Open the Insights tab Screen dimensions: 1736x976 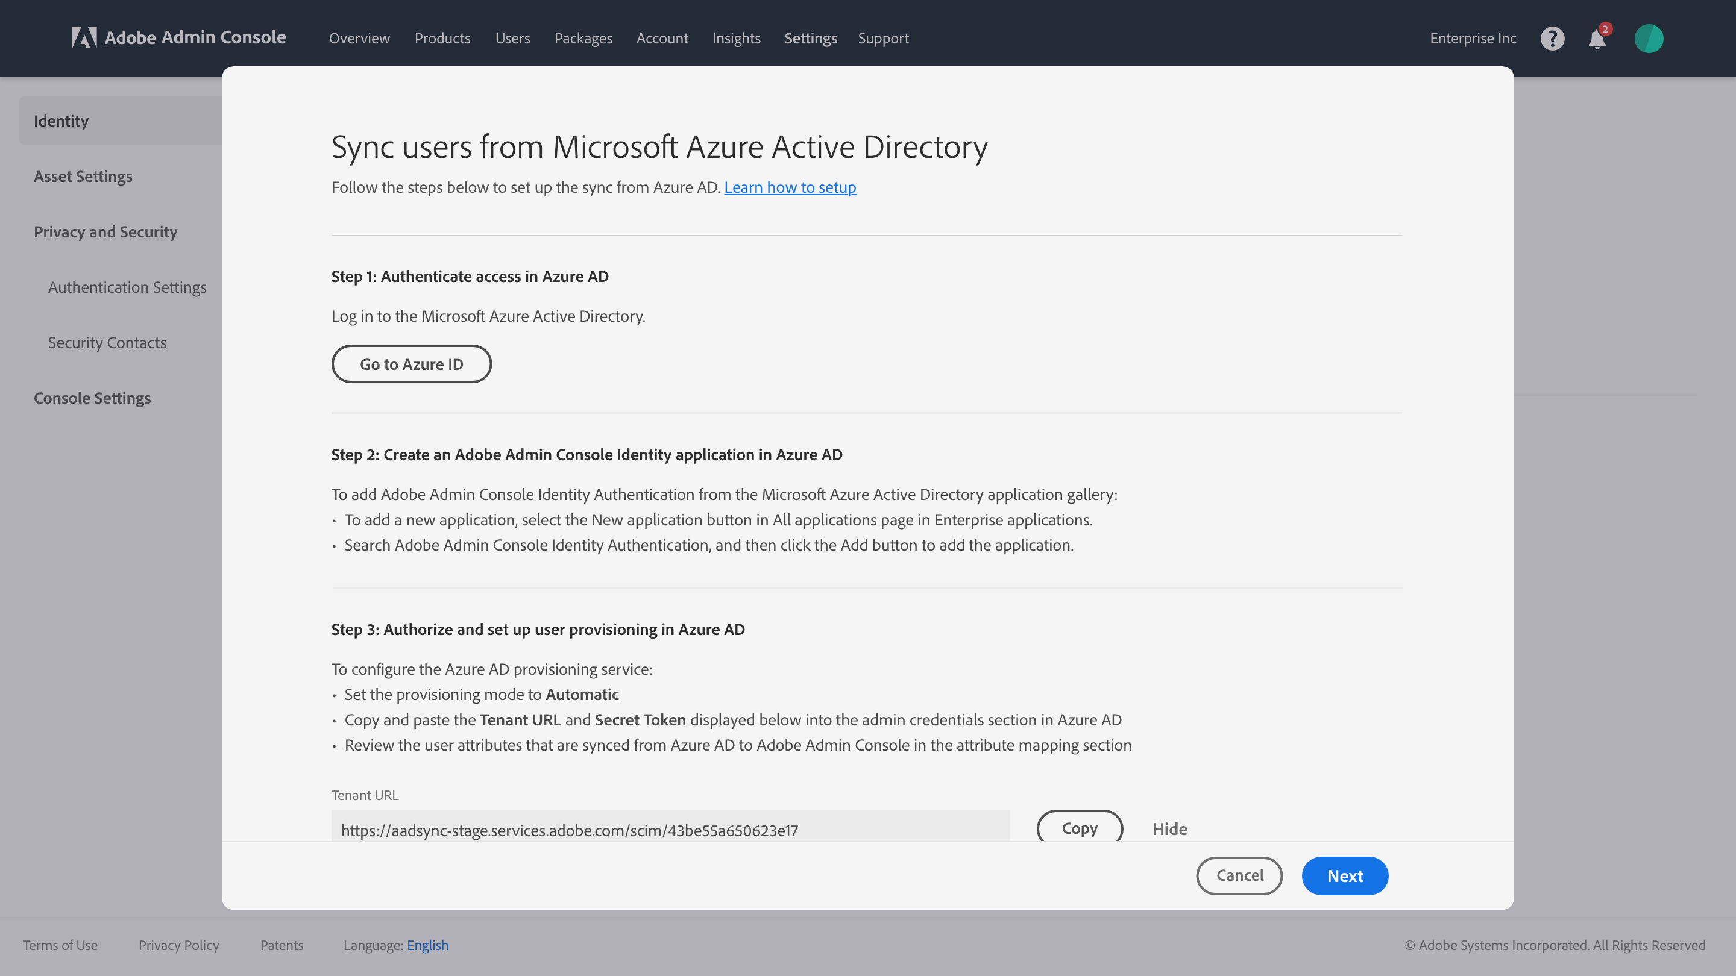pyautogui.click(x=736, y=39)
